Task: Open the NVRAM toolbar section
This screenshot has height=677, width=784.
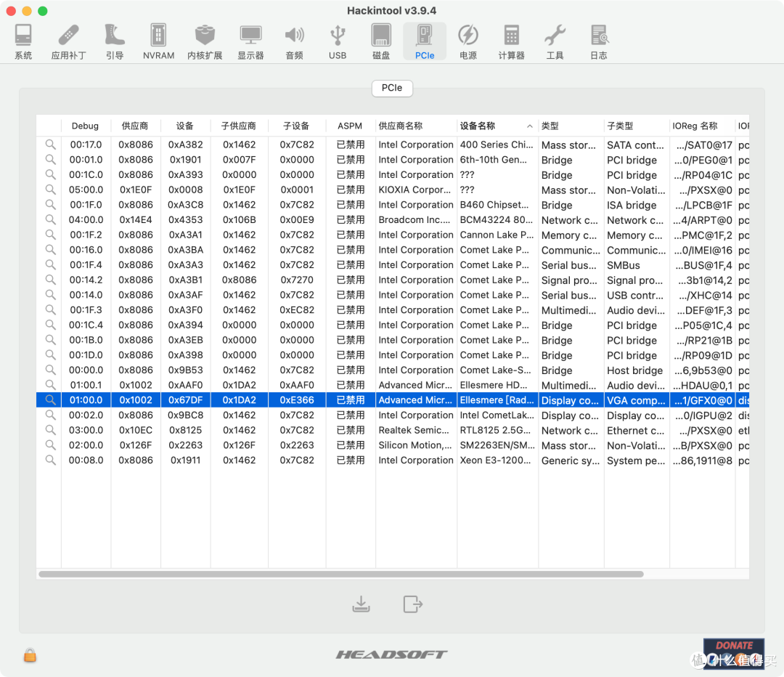Action: pos(158,42)
